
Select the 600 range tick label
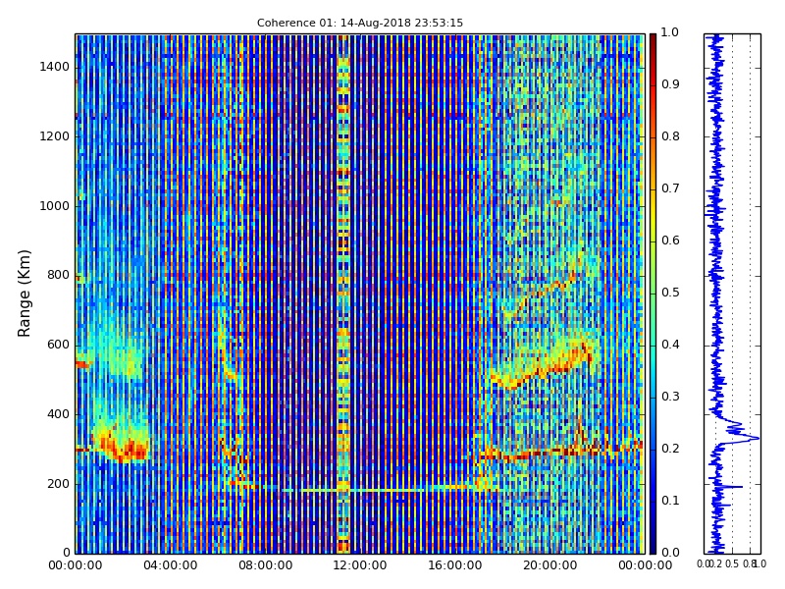[x=59, y=345]
